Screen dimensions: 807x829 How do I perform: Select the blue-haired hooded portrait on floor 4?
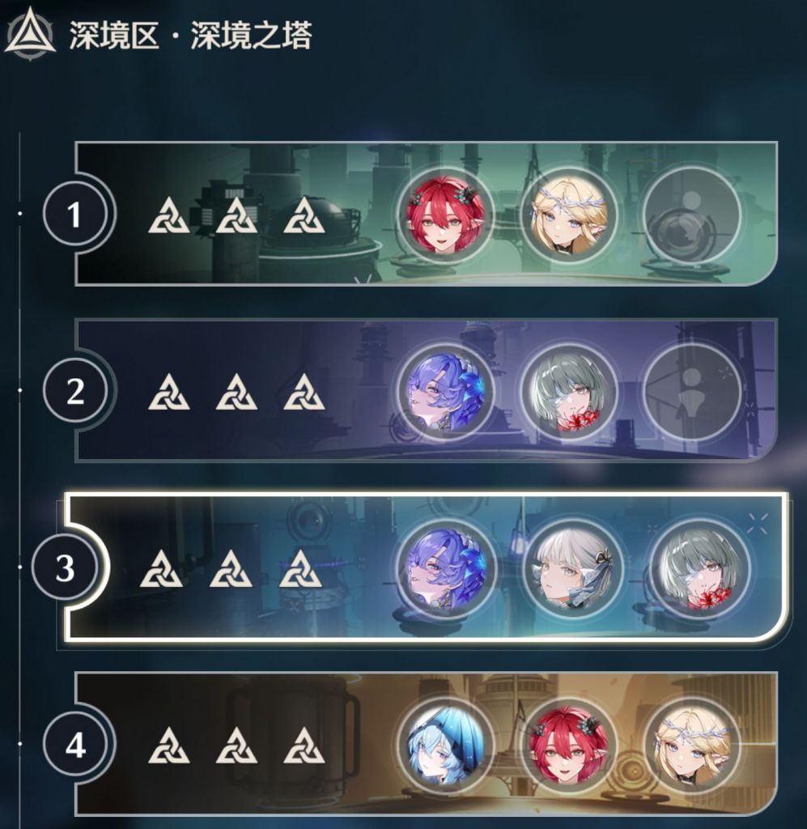[x=445, y=746]
